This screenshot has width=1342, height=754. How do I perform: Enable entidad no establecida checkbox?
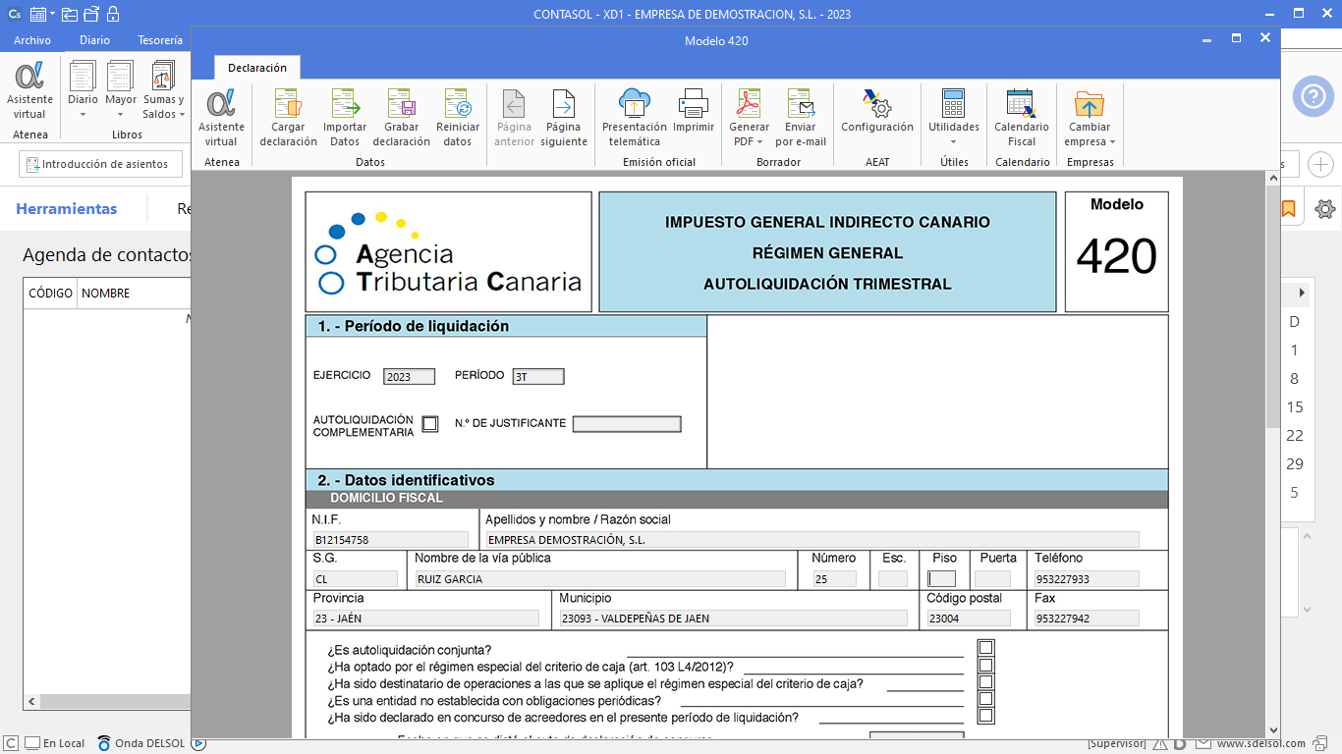986,699
